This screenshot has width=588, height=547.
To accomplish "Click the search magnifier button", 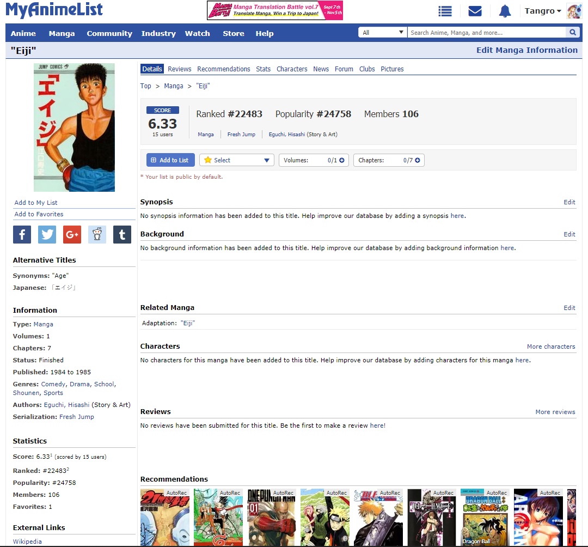I will [572, 33].
